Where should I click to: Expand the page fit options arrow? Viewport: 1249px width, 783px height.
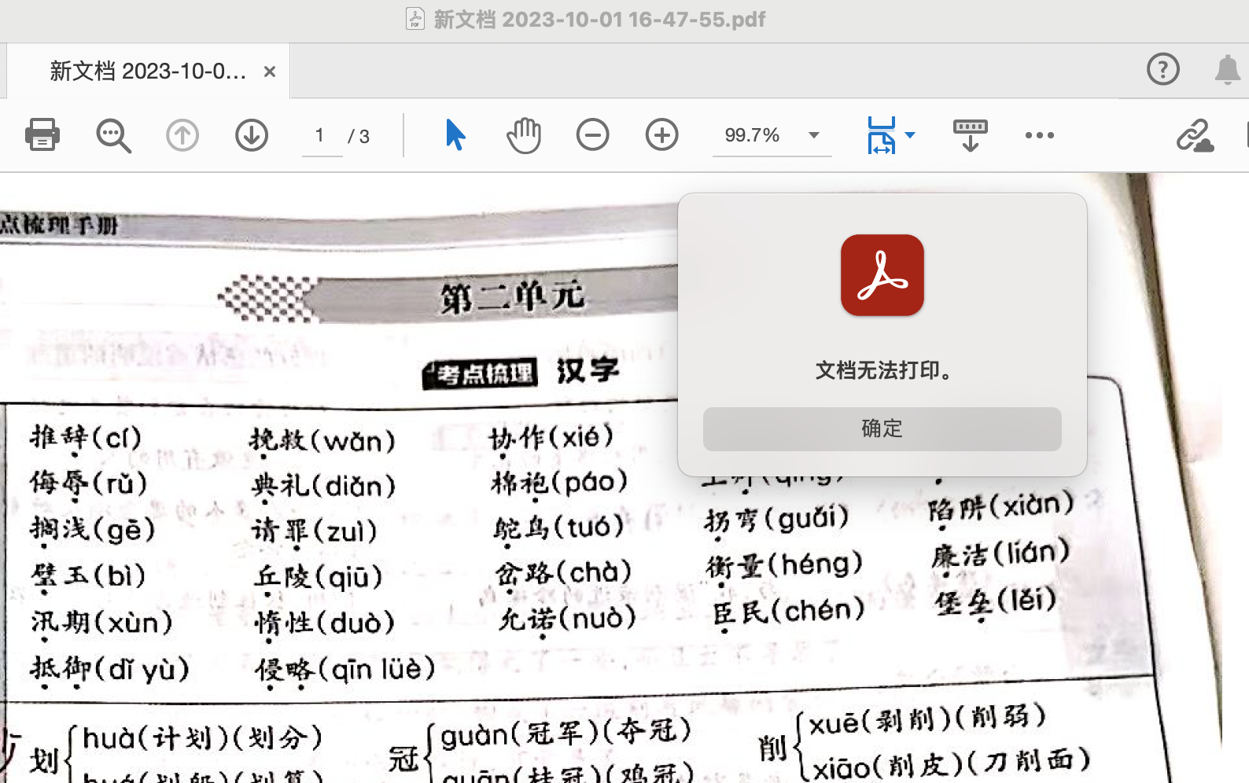pyautogui.click(x=910, y=135)
